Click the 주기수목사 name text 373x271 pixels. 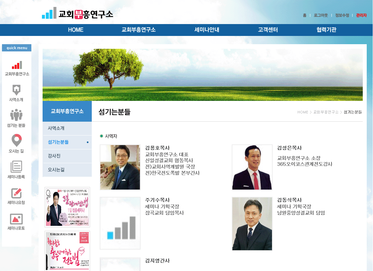click(x=157, y=200)
